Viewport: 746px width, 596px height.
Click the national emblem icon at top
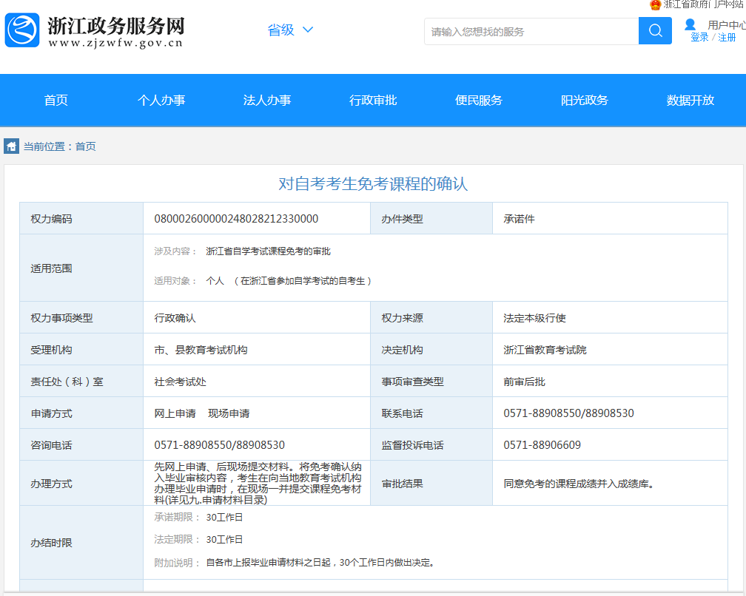point(655,4)
